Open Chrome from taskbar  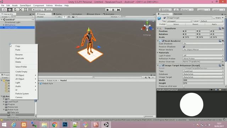[55, 125]
